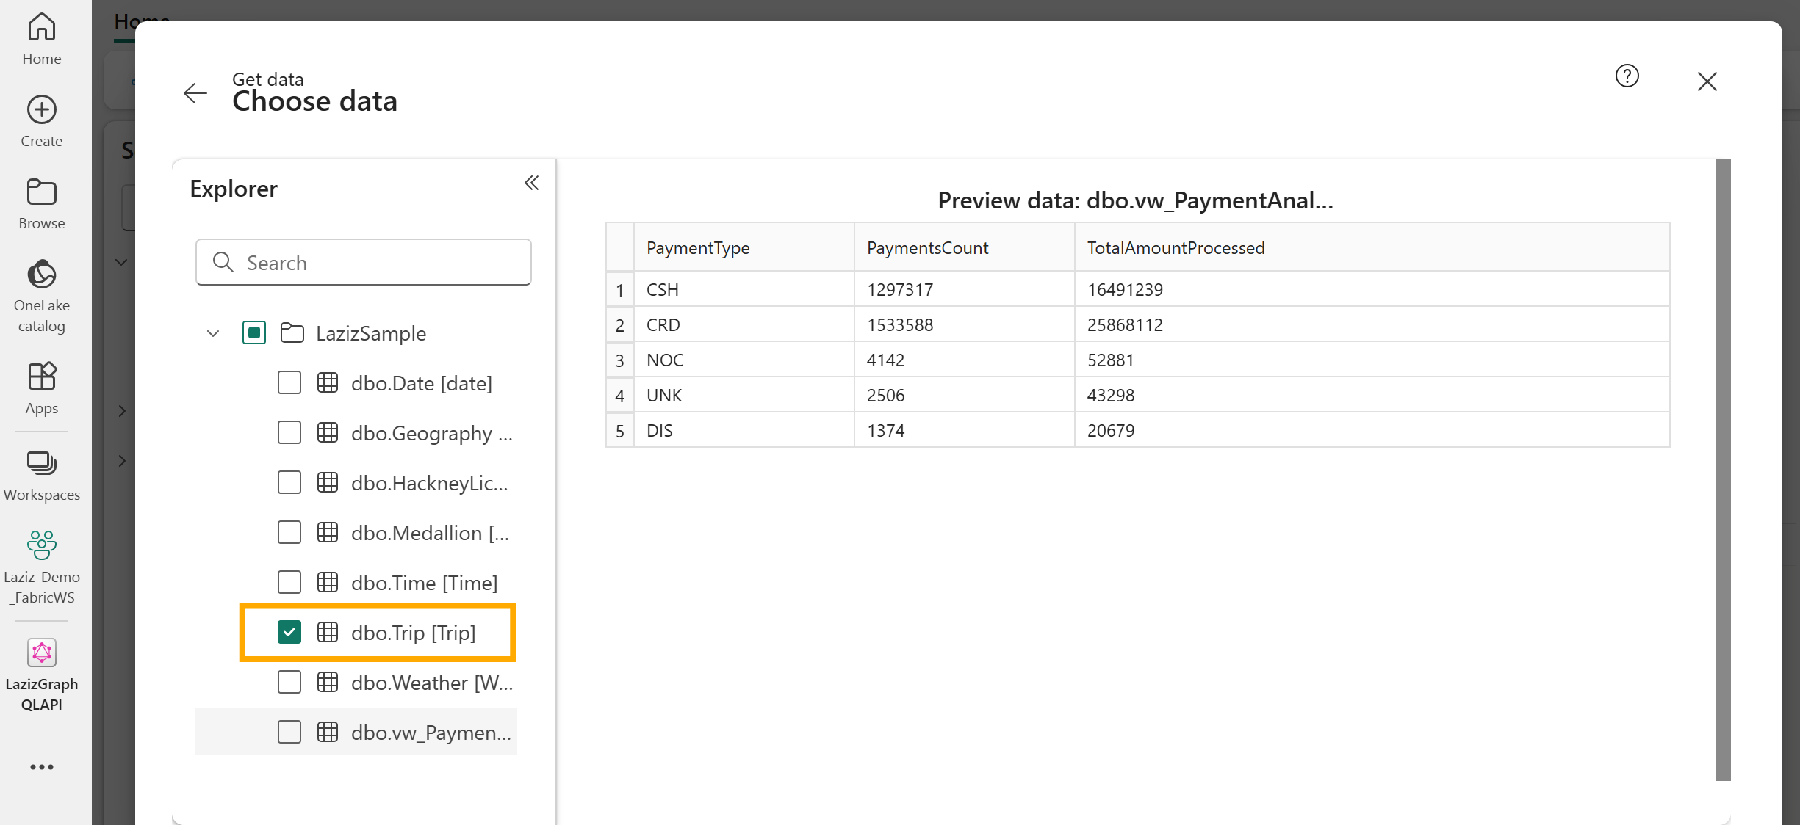
Task: Open the Home navigation icon
Action: (41, 38)
